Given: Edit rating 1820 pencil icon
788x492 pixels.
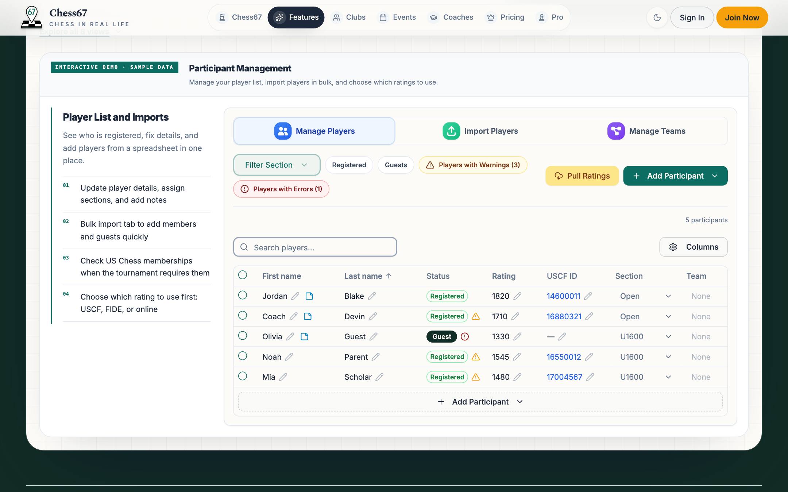Looking at the screenshot, I should point(517,296).
